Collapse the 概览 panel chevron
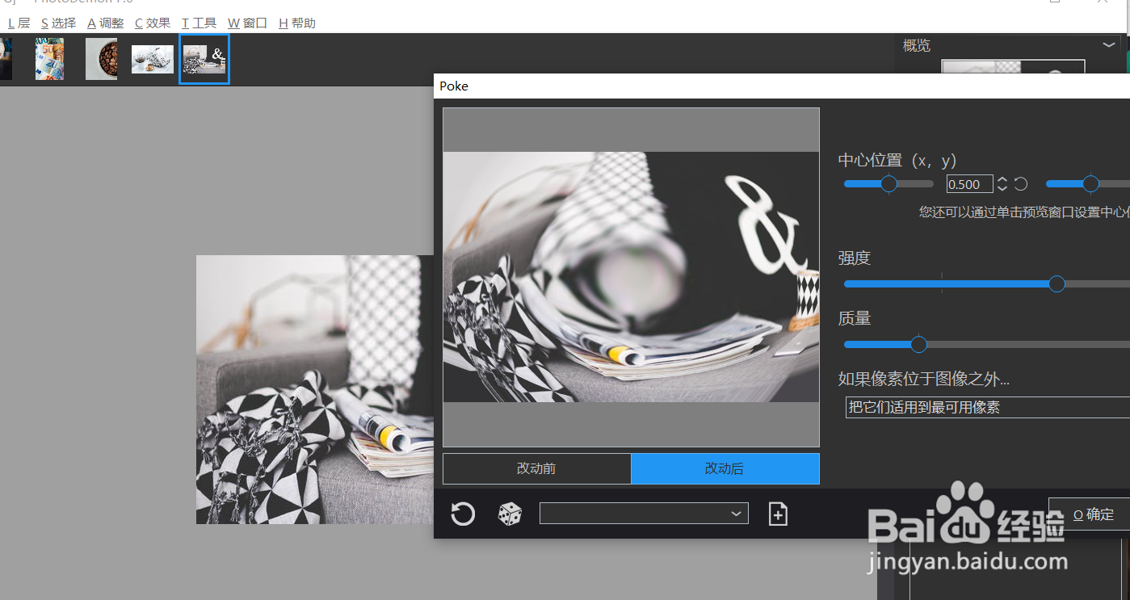This screenshot has height=600, width=1130. click(1109, 45)
